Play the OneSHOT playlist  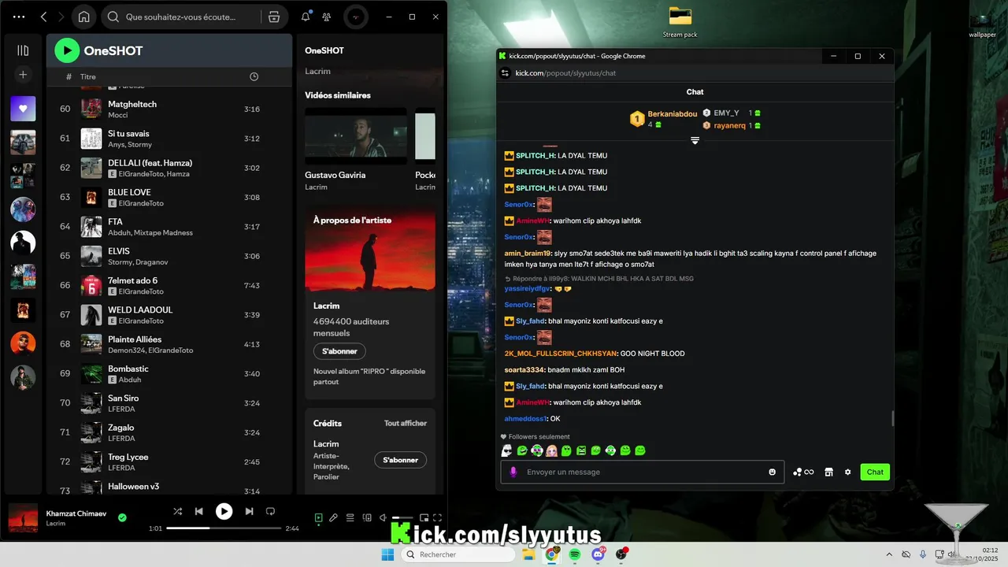tap(67, 50)
